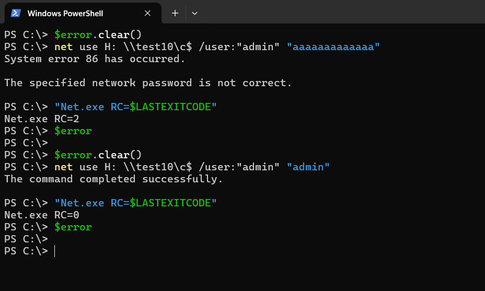This screenshot has width=485, height=291.
Task: Click the System error 86 message line
Action: point(95,59)
